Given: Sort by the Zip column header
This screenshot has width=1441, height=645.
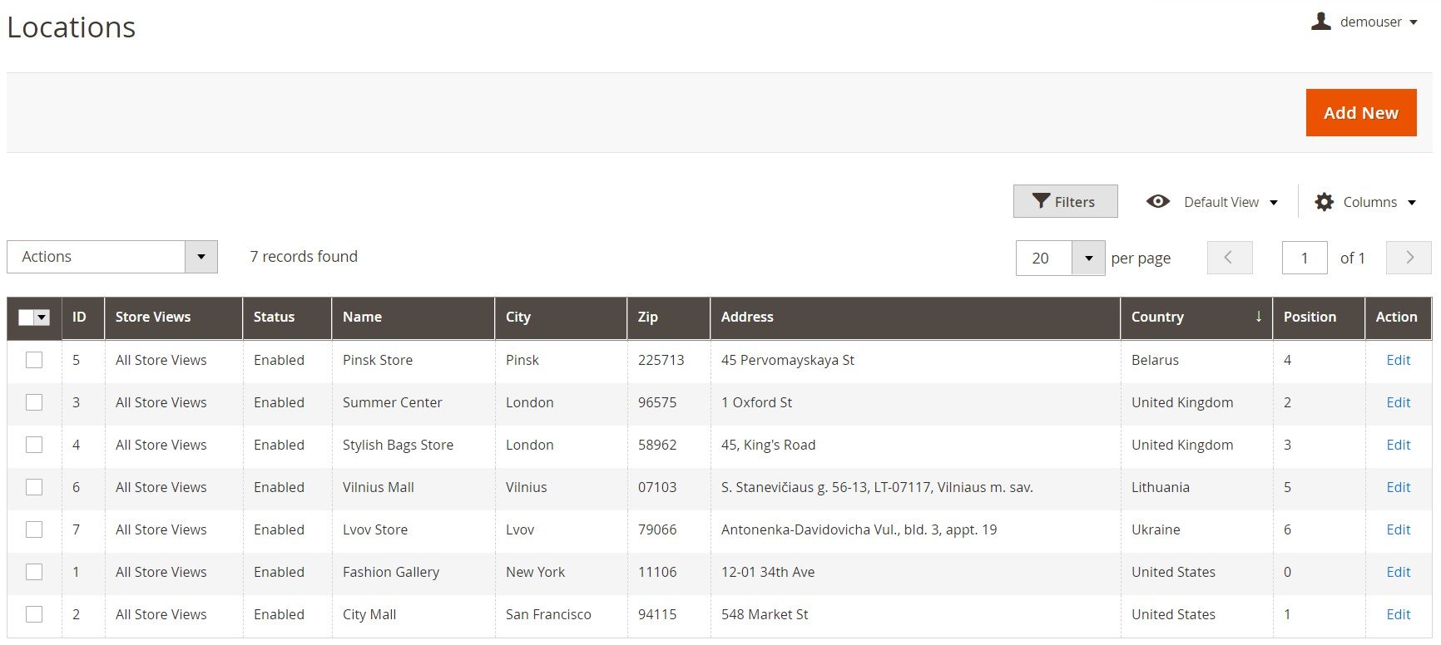Looking at the screenshot, I should 669,317.
